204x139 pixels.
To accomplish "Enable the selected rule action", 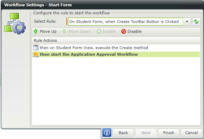I will [x=106, y=31].
